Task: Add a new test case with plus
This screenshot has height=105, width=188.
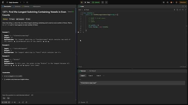Action: tap(104, 76)
